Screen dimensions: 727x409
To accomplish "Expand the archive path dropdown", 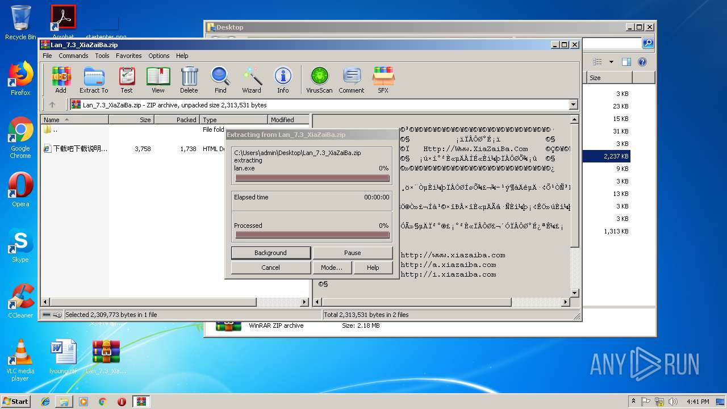I will click(573, 105).
